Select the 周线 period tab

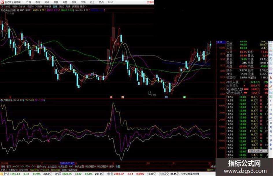(x=62, y=7)
